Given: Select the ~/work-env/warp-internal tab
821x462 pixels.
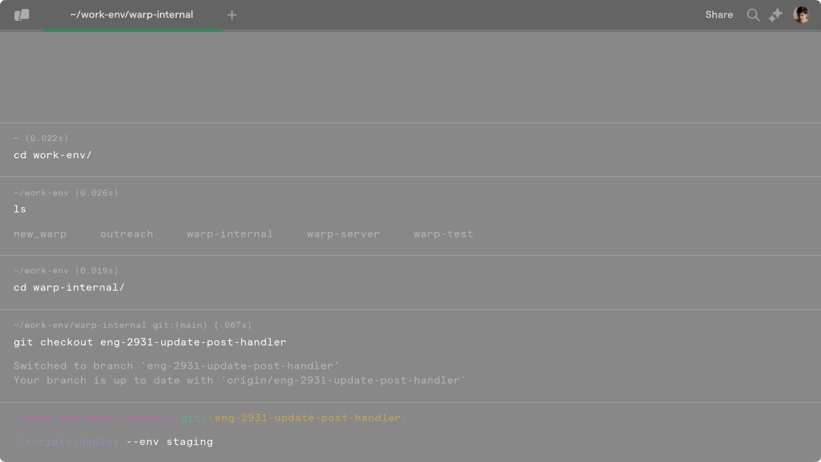Looking at the screenshot, I should (132, 15).
